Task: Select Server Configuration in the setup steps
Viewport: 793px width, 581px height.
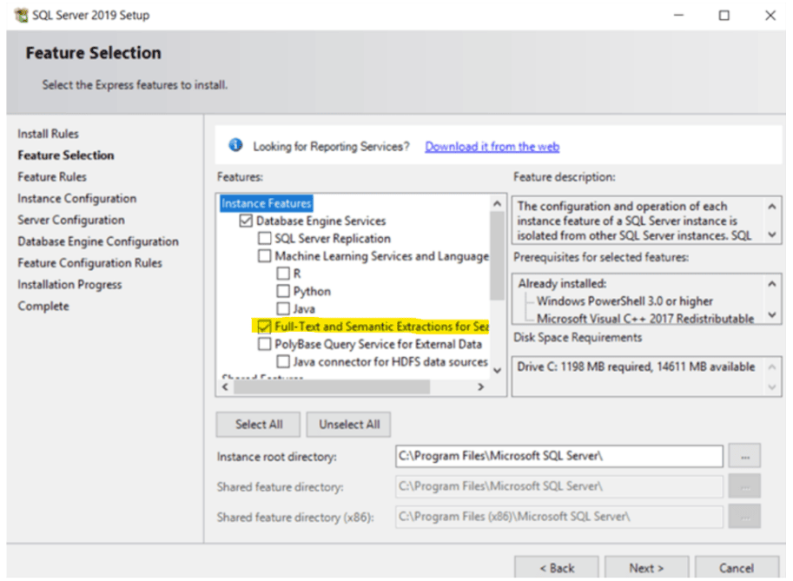Action: [71, 220]
